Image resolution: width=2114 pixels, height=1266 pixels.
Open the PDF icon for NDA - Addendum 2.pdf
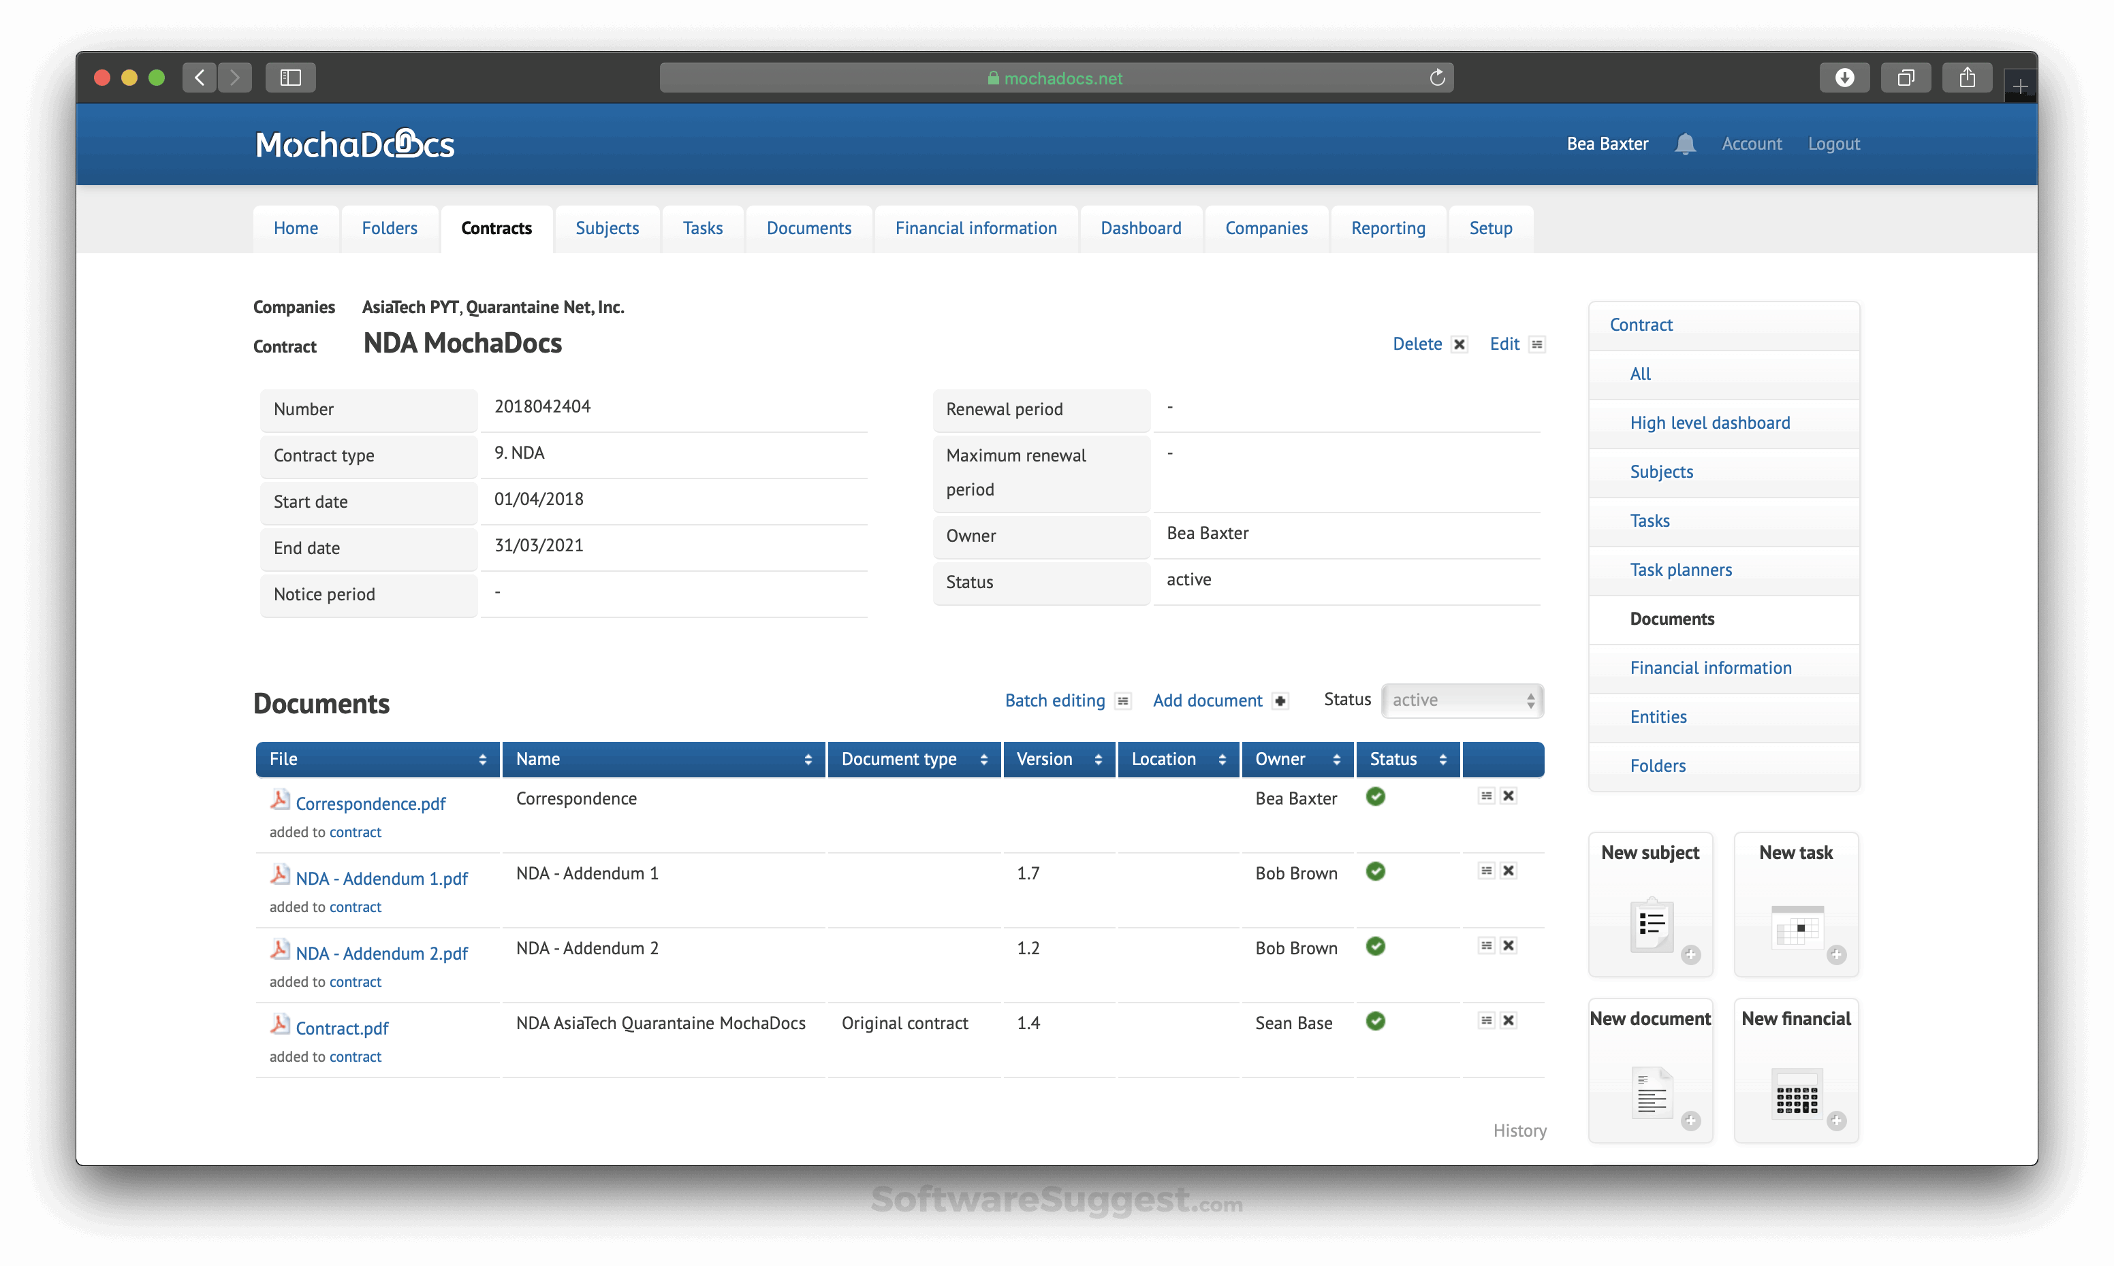coord(280,950)
